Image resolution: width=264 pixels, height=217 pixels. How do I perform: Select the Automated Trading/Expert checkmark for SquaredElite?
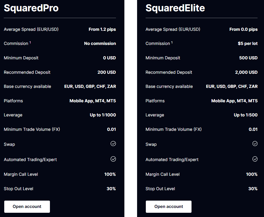[255, 159]
